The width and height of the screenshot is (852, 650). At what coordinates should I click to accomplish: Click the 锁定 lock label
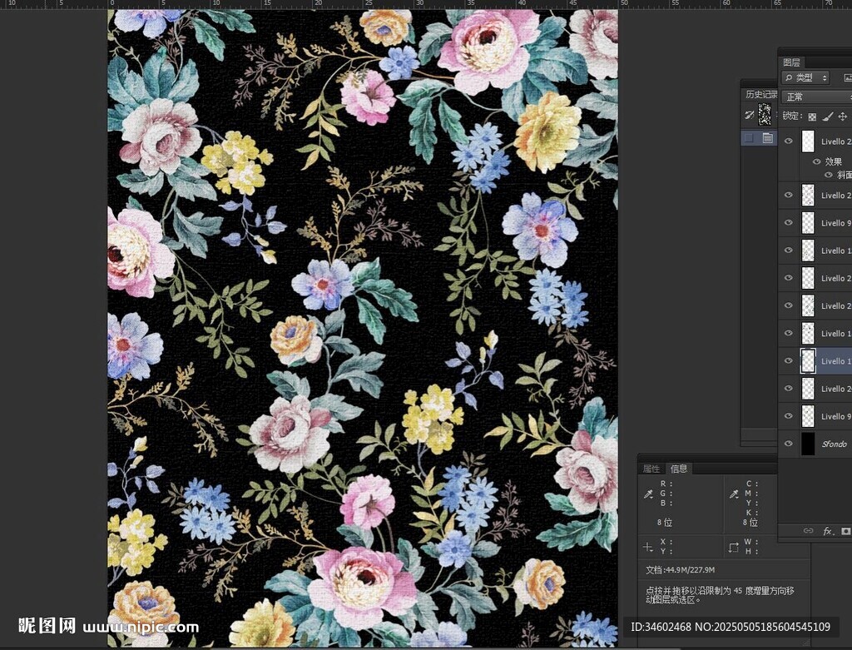(792, 116)
